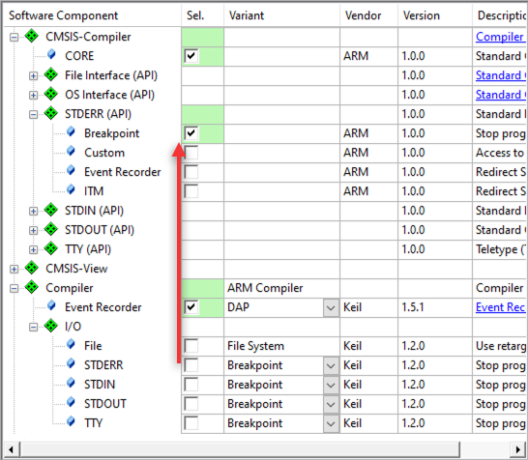Expand the File Interface (API) node
This screenshot has width=528, height=460.
(x=33, y=75)
